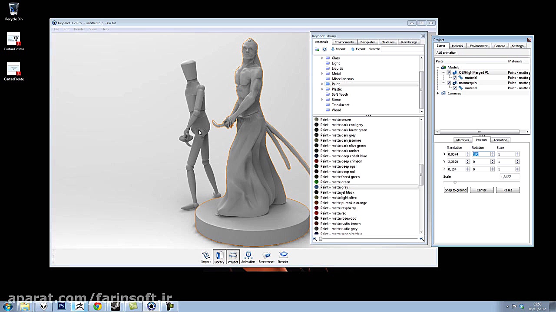Take a Screenshot via toolbar icon
Viewport: 556px width, 312px height.
266,256
